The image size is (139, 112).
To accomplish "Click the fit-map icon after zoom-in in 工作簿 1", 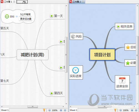I will pos(65,110).
